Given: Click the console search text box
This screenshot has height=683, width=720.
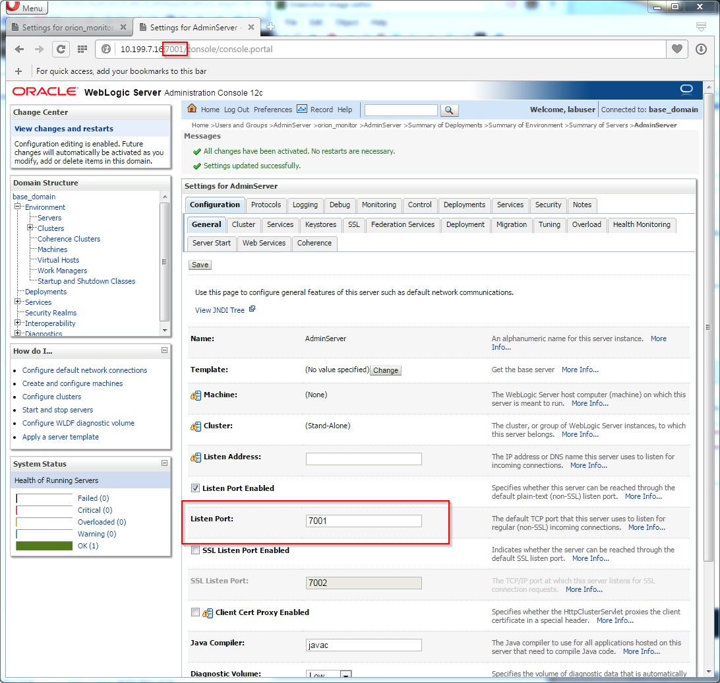Looking at the screenshot, I should [x=401, y=110].
